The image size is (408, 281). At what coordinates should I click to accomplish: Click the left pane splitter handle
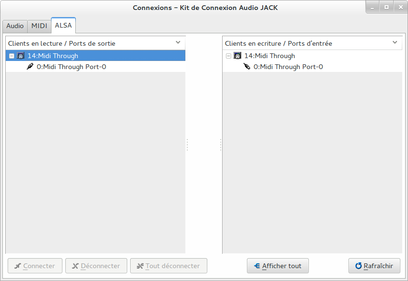187,145
